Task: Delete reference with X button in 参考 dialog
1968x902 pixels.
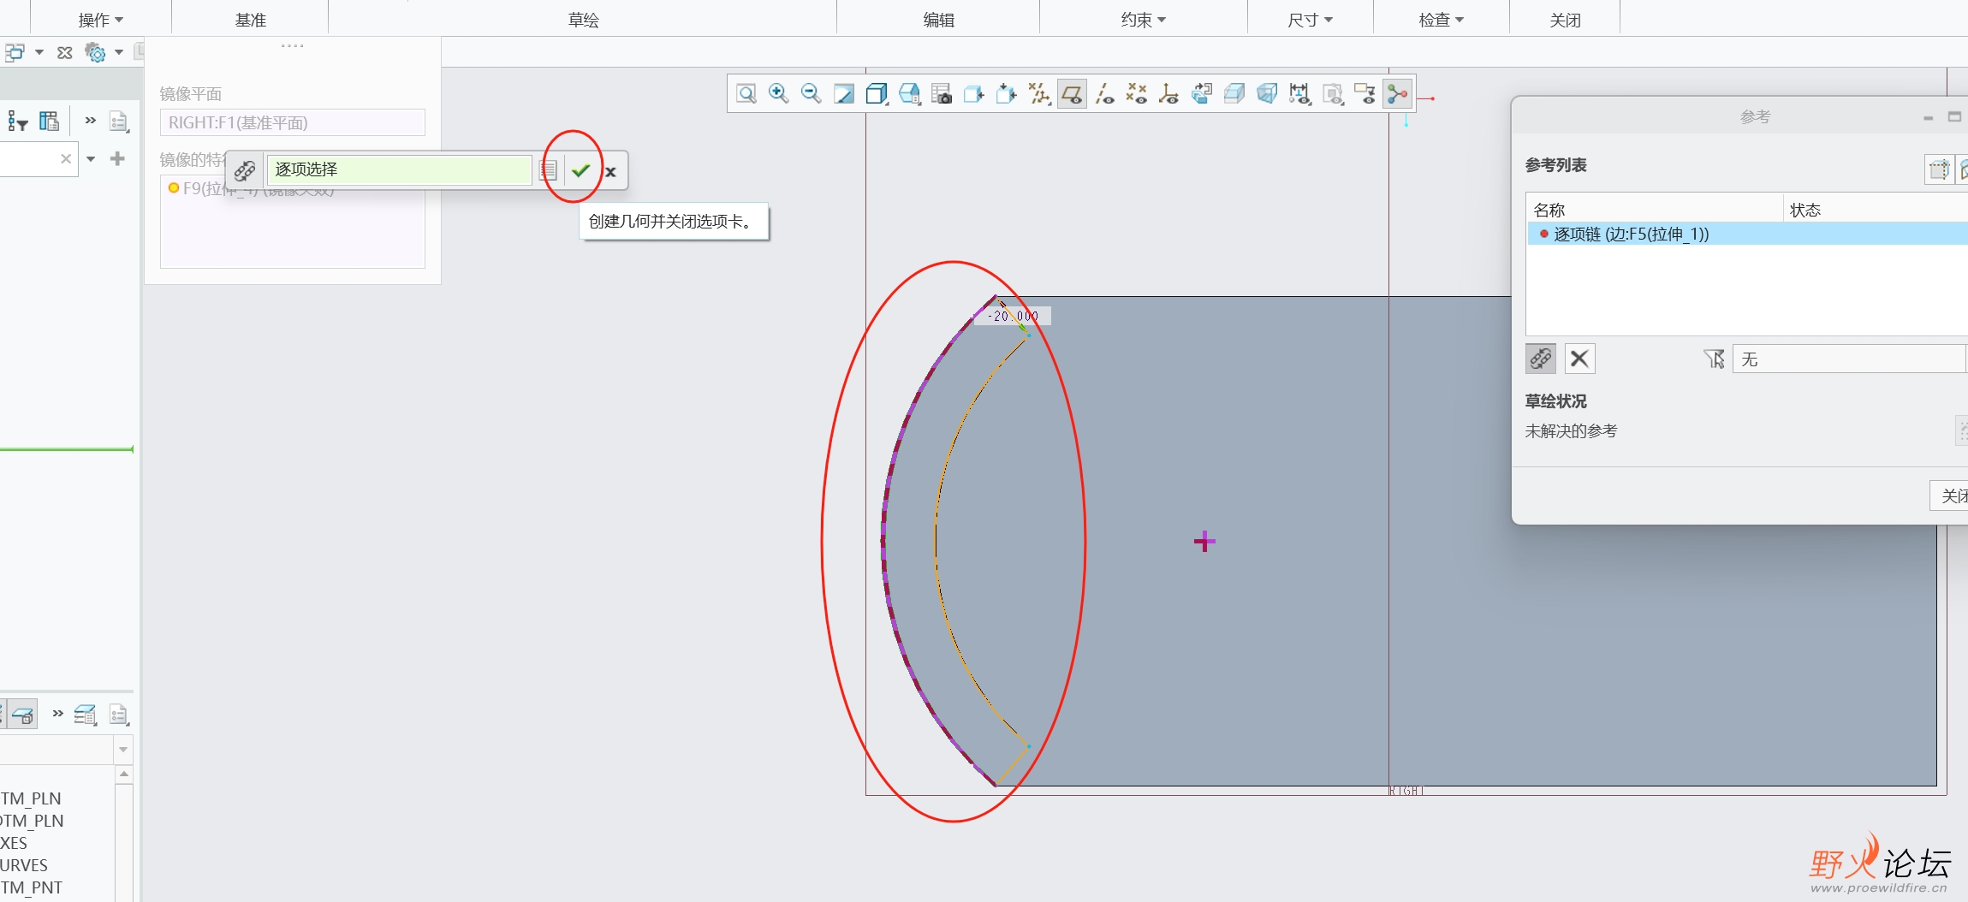Action: (1579, 359)
